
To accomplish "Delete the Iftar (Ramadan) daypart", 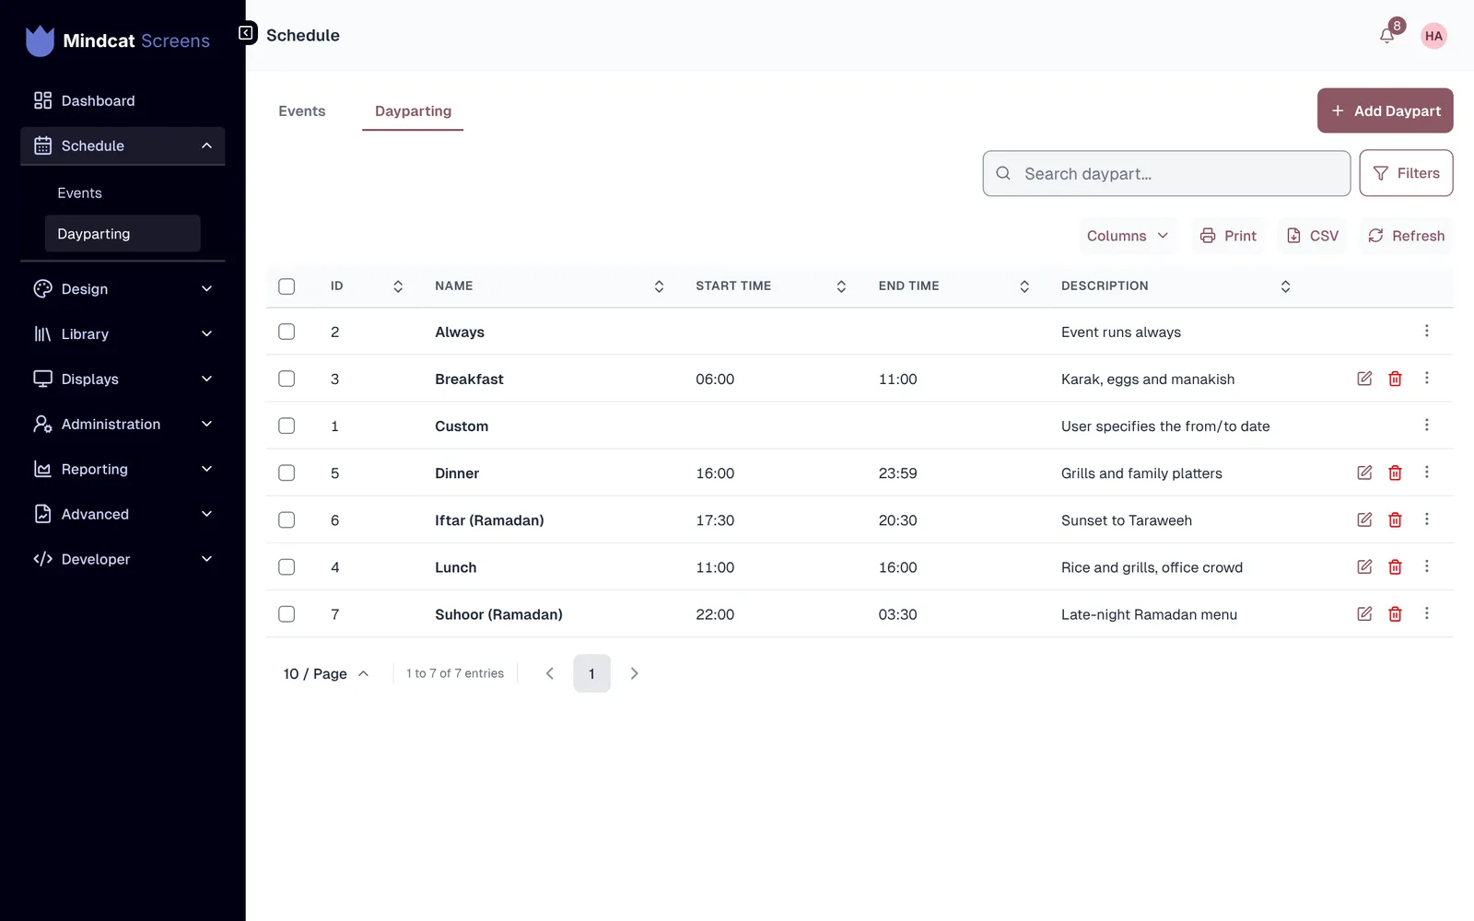I will click(1395, 519).
